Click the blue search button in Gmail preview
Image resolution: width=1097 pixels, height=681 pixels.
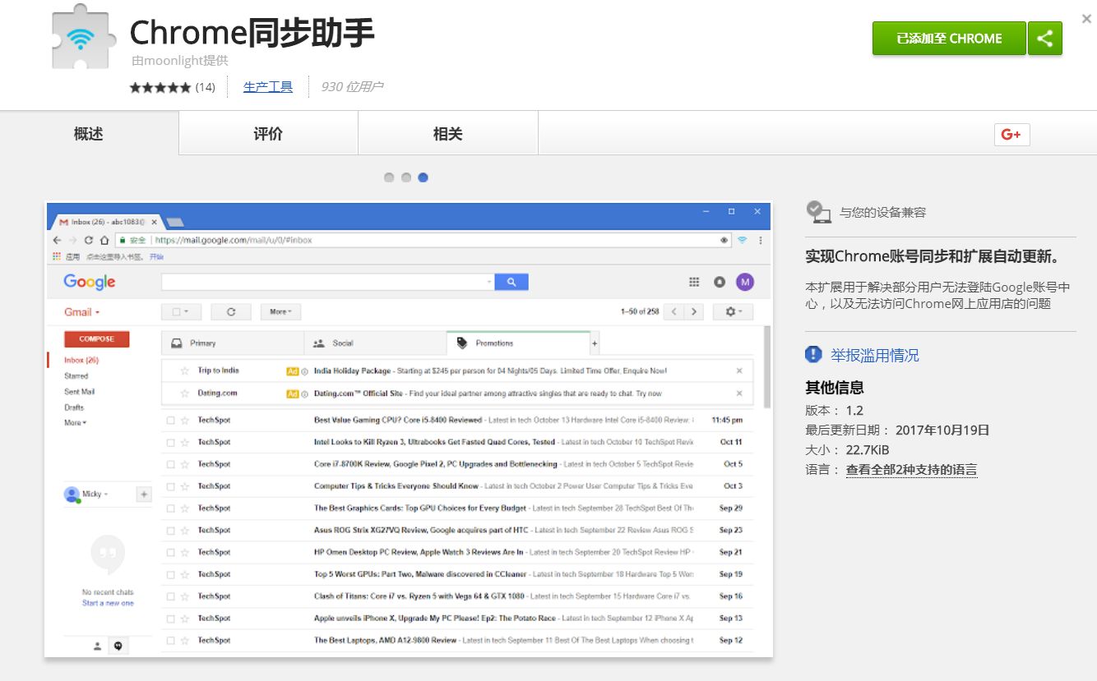point(511,282)
